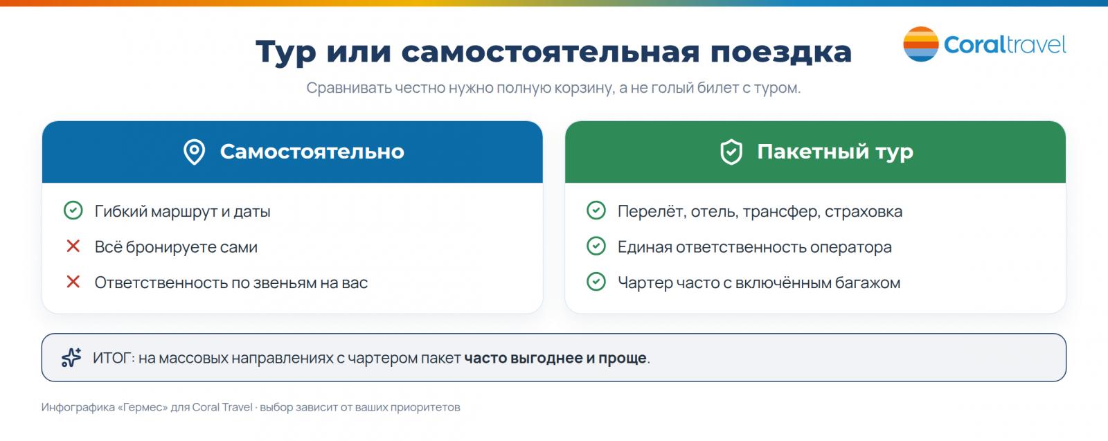Click the Coral Travel sun logo icon

(921, 44)
